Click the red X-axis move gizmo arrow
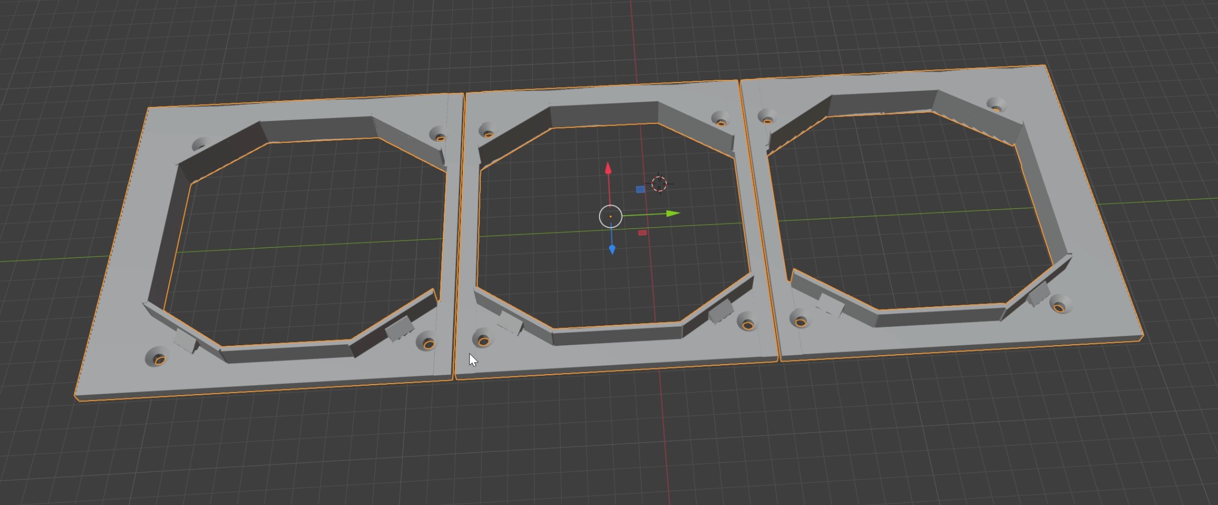This screenshot has height=505, width=1218. pos(608,168)
